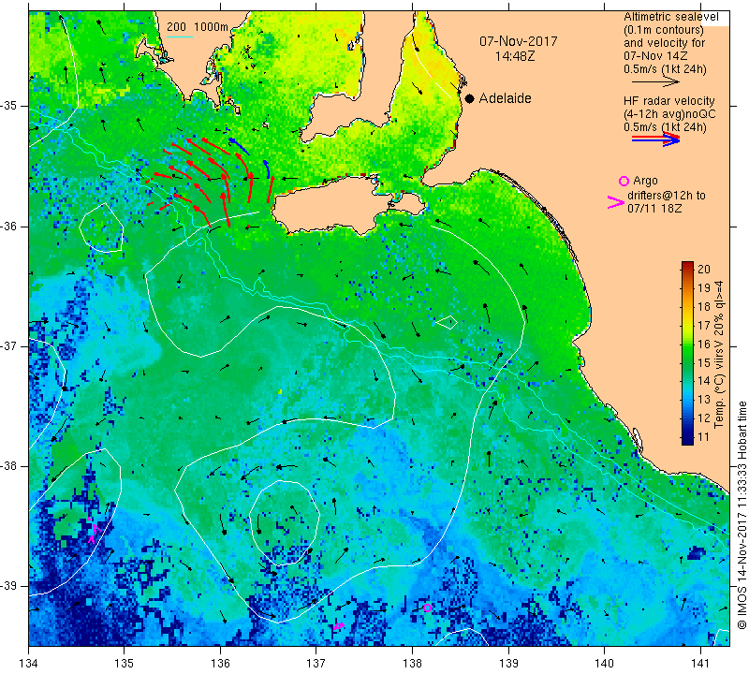Click the colorbar value 11
This screenshot has height=674, width=749.
[704, 436]
